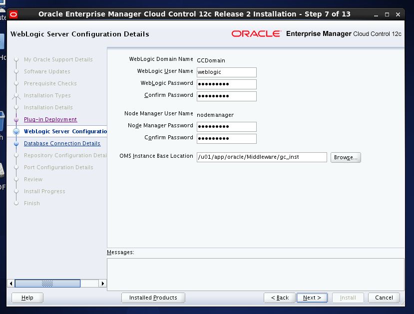Select the Node Manager Password field
The height and width of the screenshot is (314, 414).
coord(226,127)
